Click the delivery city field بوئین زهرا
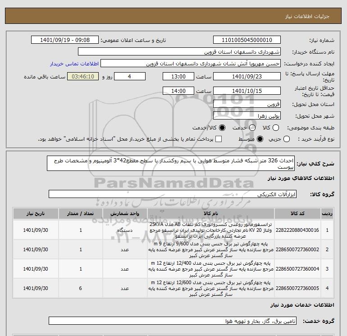This screenshot has height=336, width=347. (247, 116)
